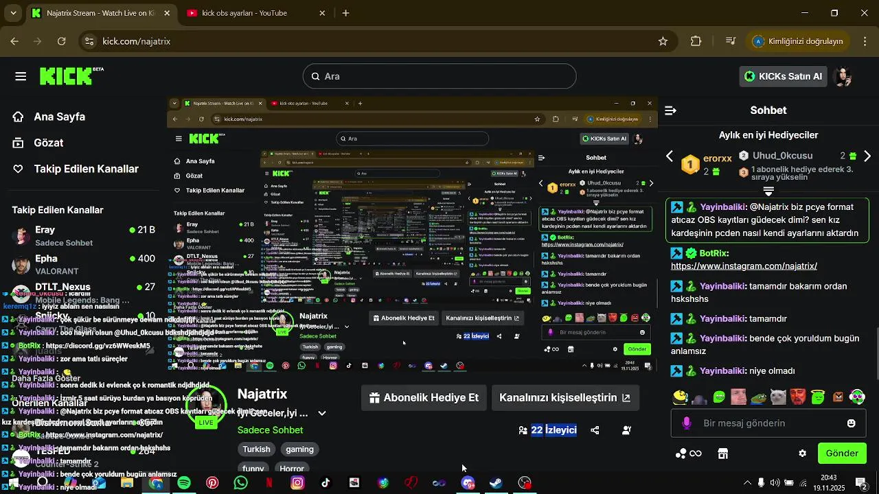Open Spotify from the taskbar
Screen dimensions: 879x494
click(184, 483)
